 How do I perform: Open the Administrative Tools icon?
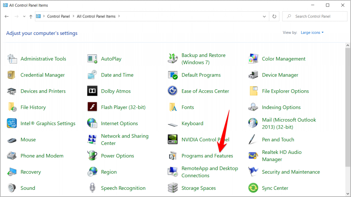[x=12, y=59]
